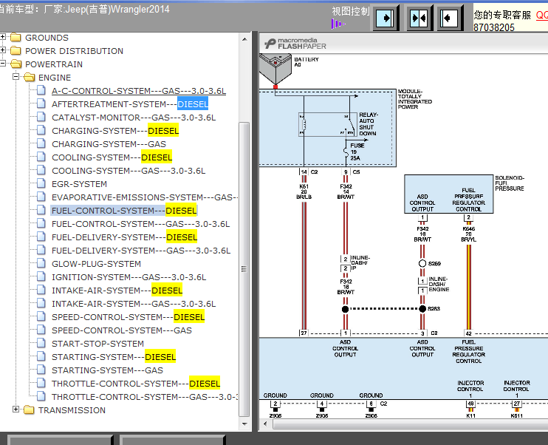Select THROTTLE-CONTROL-SYSTEM---GAS entry
This screenshot has height=445, width=548.
coord(145,397)
